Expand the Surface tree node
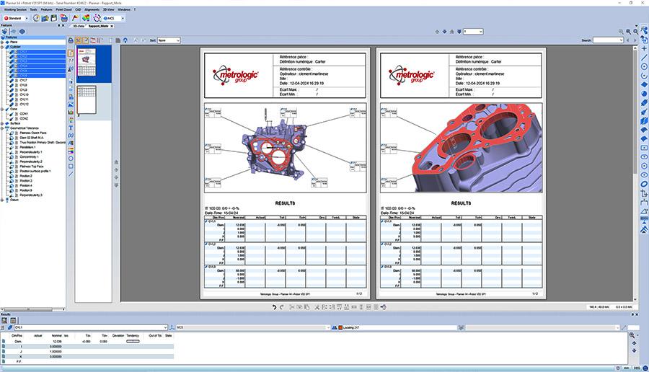Image resolution: width=649 pixels, height=372 pixels. click(x=2, y=123)
